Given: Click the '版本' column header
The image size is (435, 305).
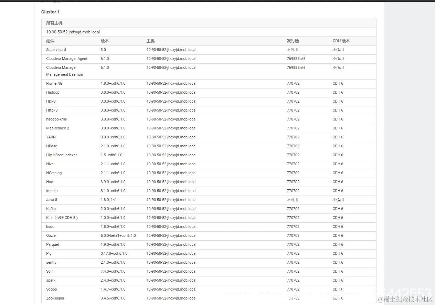Looking at the screenshot, I should click(105, 41).
